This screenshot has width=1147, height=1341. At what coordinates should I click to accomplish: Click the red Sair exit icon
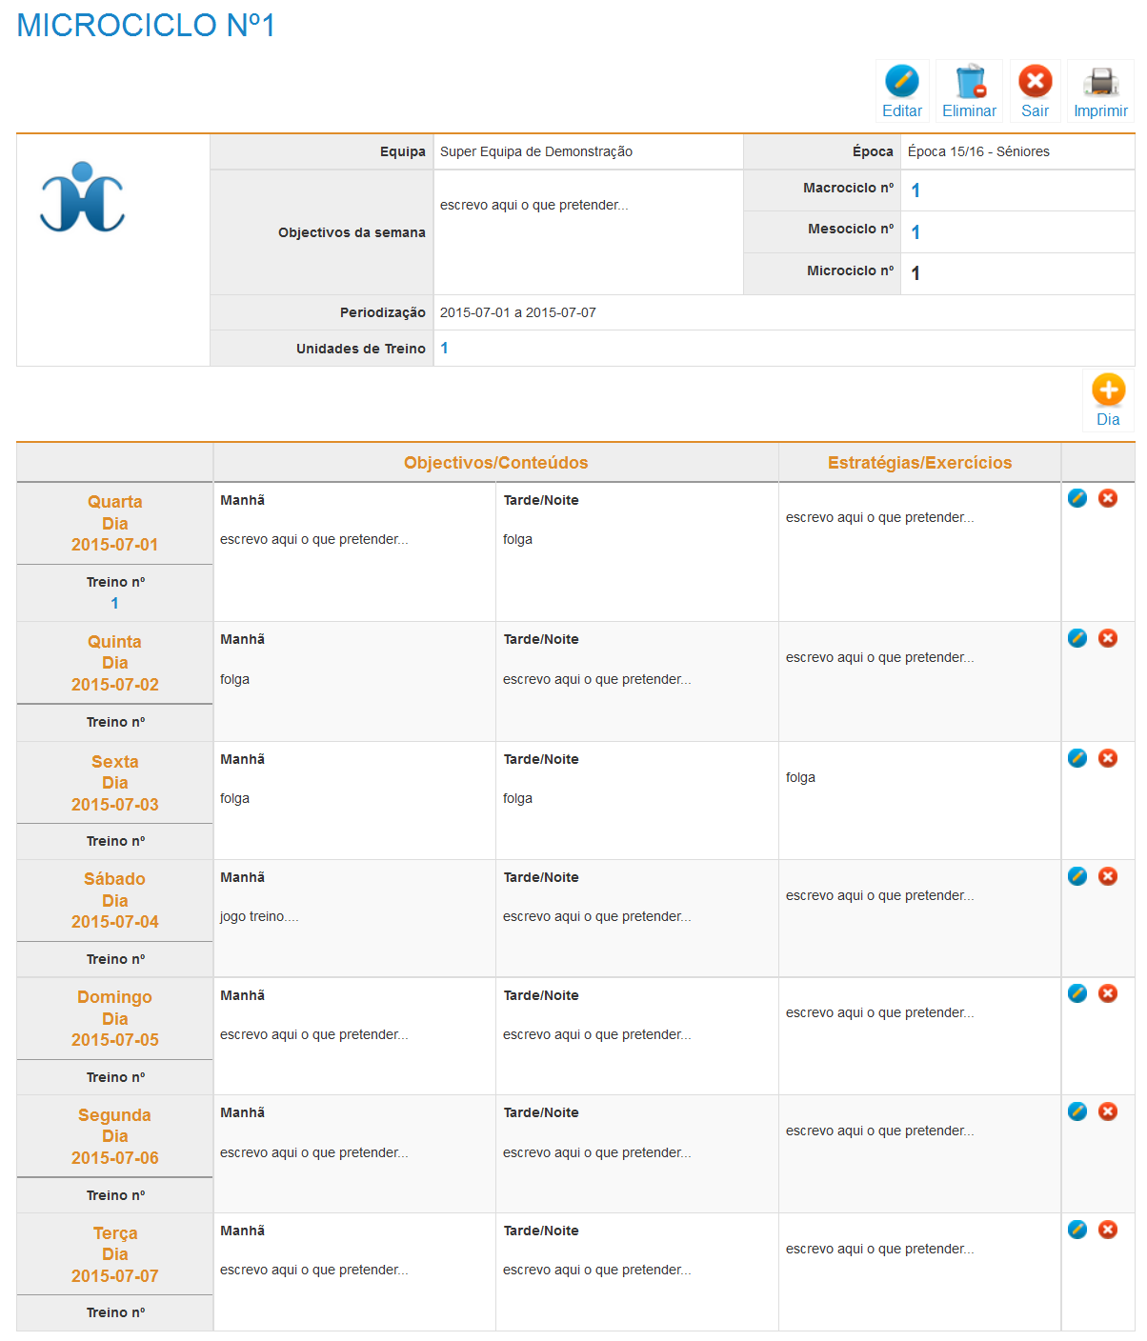(x=1035, y=83)
